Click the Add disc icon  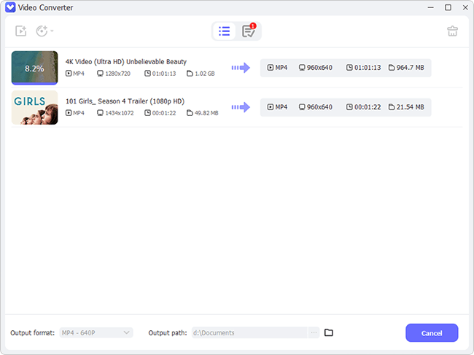coord(42,31)
